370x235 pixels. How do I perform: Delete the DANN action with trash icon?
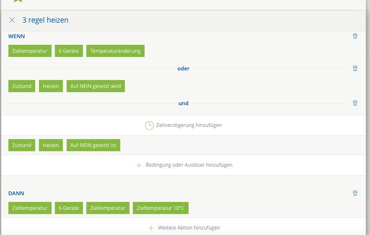355,193
